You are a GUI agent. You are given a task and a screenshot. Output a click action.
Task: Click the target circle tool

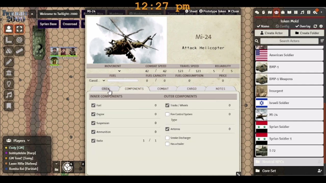pyautogui.click(x=19, y=40)
